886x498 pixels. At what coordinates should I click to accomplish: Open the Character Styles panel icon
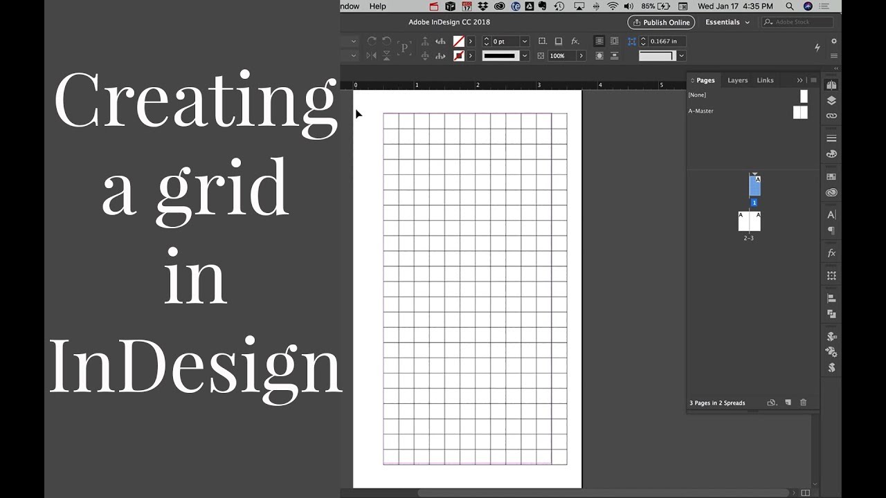click(831, 215)
